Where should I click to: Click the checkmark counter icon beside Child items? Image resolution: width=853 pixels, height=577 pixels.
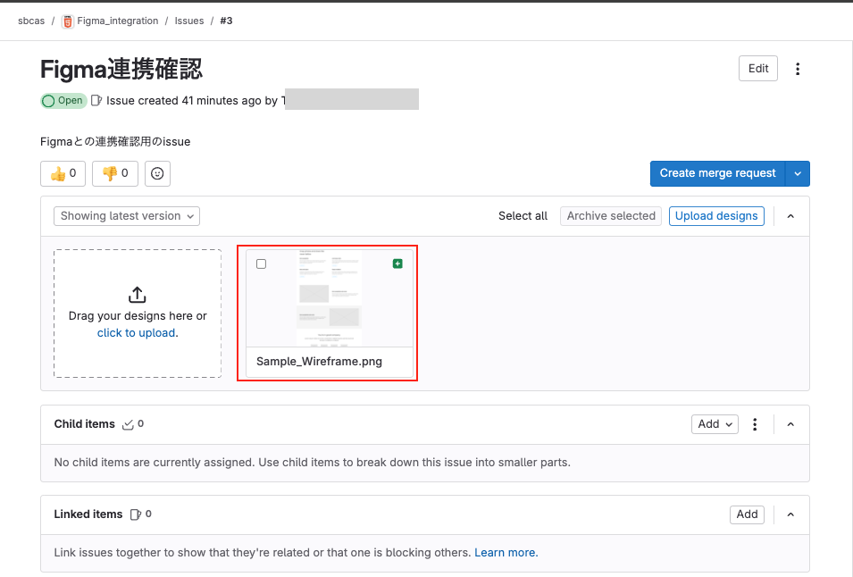tap(127, 424)
